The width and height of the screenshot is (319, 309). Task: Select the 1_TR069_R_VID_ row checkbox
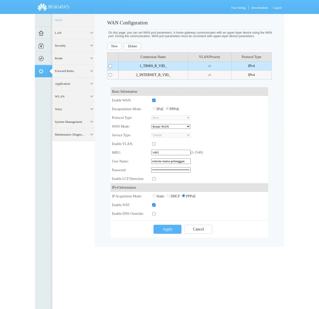click(110, 66)
